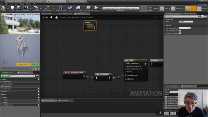Click the green Compile button in viewport
This screenshot has height=117, width=208.
point(35,64)
